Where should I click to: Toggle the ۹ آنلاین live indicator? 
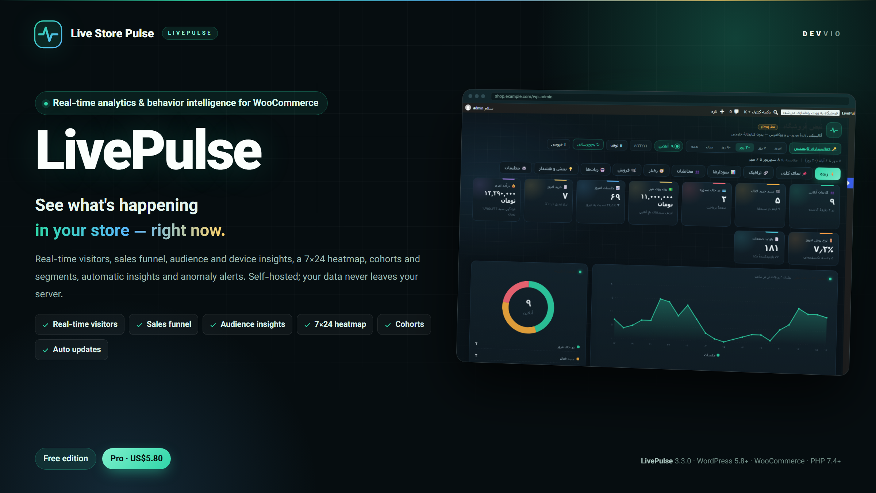[669, 146]
